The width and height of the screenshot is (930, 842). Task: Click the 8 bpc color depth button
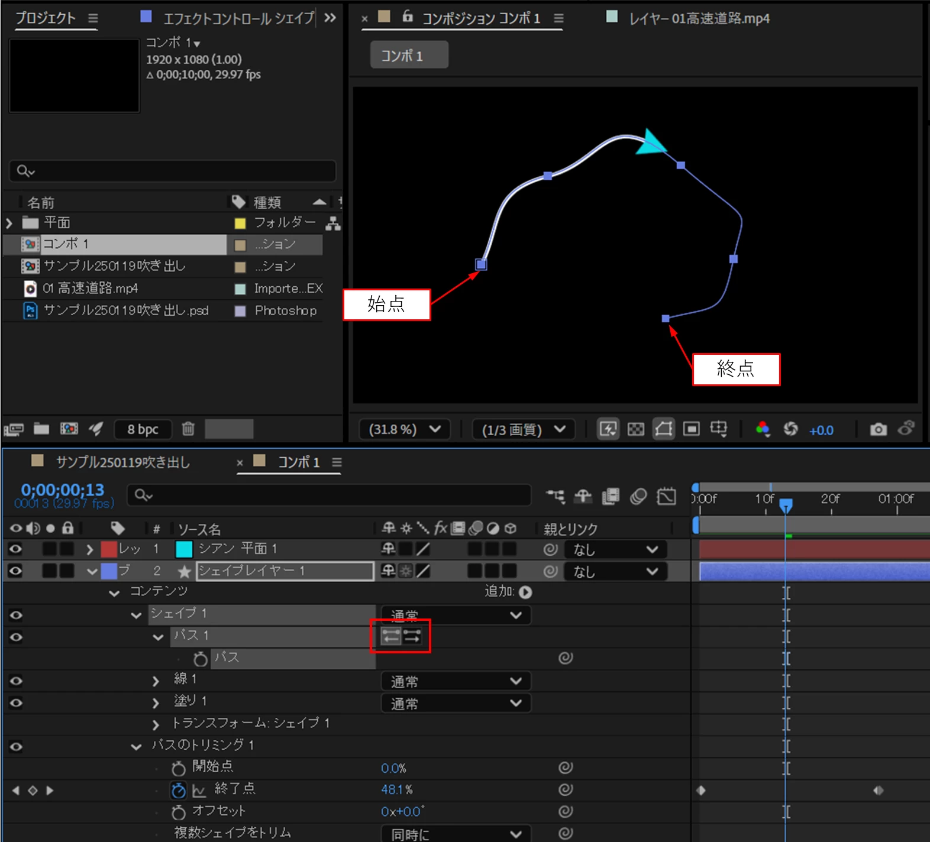[143, 429]
